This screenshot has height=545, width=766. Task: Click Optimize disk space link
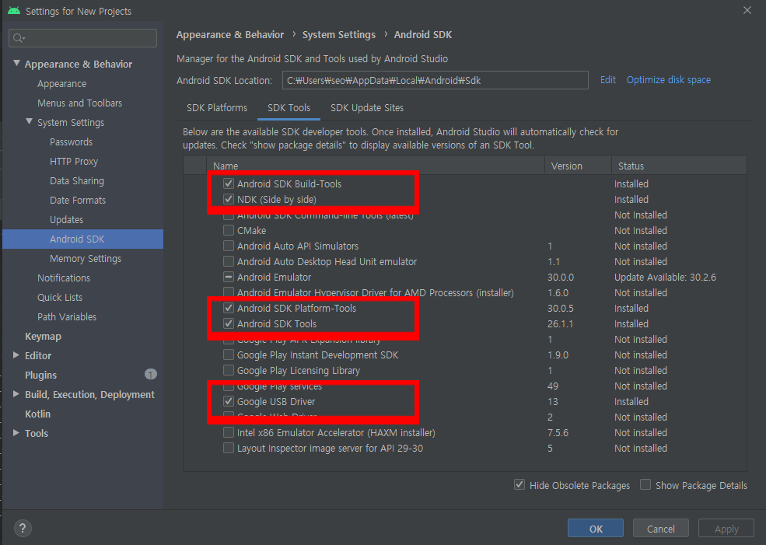click(x=668, y=80)
